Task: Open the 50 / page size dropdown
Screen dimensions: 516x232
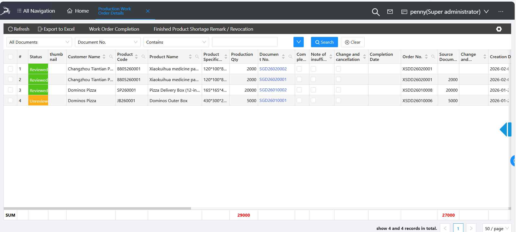Action: pyautogui.click(x=497, y=228)
